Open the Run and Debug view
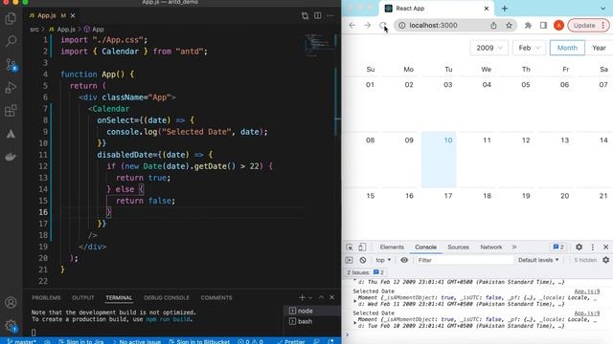Image resolution: width=613 pixels, height=344 pixels. pos(11,87)
